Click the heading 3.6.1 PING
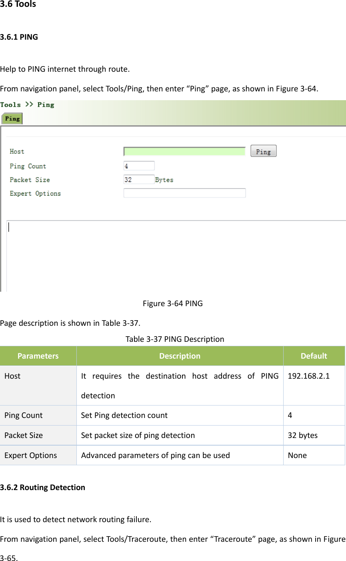This screenshot has width=346, height=561. point(20,36)
